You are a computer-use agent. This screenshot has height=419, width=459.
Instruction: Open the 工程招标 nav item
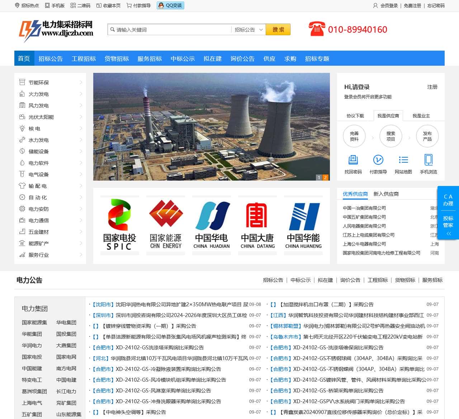click(x=84, y=59)
